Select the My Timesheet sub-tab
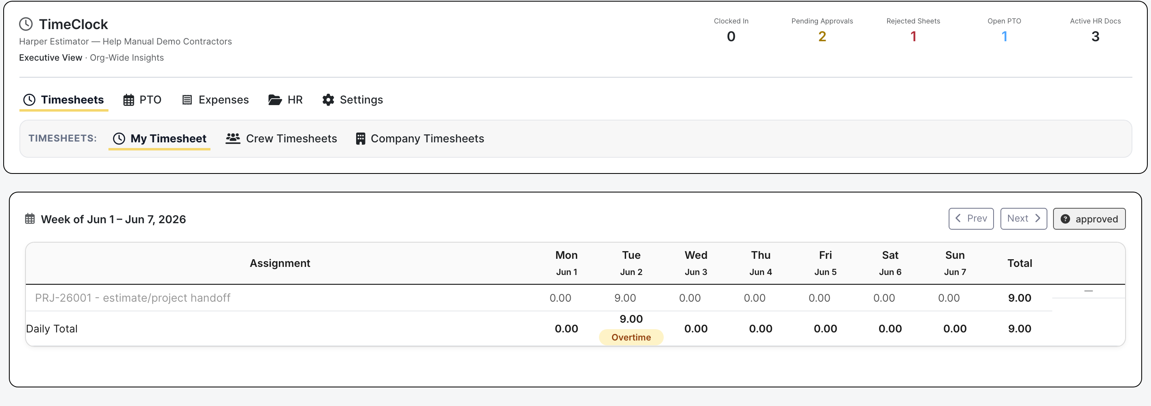Viewport: 1151px width, 406px height. tap(159, 138)
